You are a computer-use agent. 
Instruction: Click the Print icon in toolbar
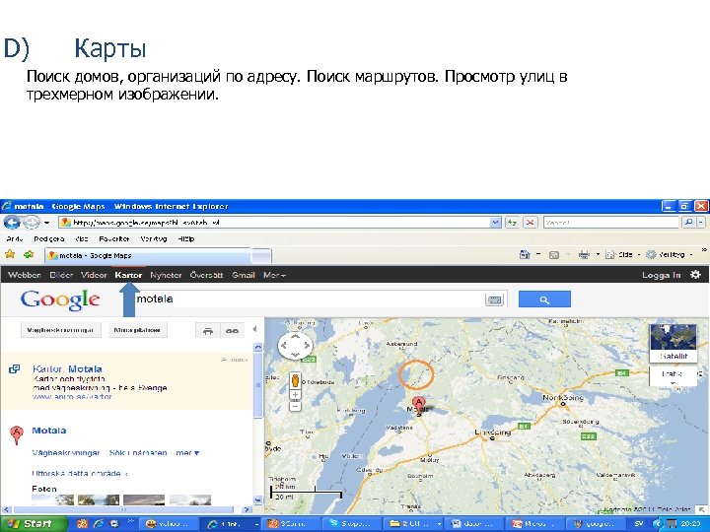tap(584, 255)
